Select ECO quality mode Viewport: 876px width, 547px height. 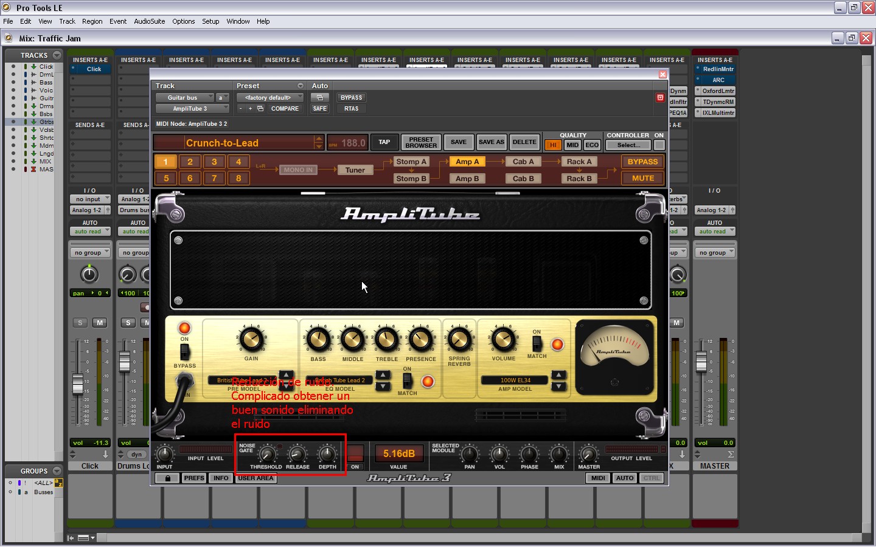[592, 145]
